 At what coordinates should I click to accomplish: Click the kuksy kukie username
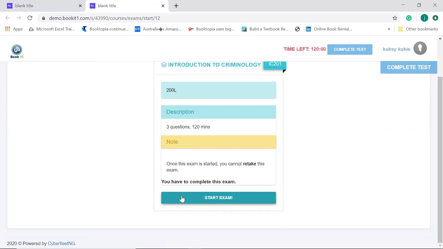click(x=396, y=49)
